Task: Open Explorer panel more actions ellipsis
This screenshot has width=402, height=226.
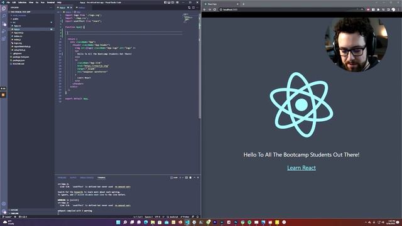Action: [x=51, y=8]
